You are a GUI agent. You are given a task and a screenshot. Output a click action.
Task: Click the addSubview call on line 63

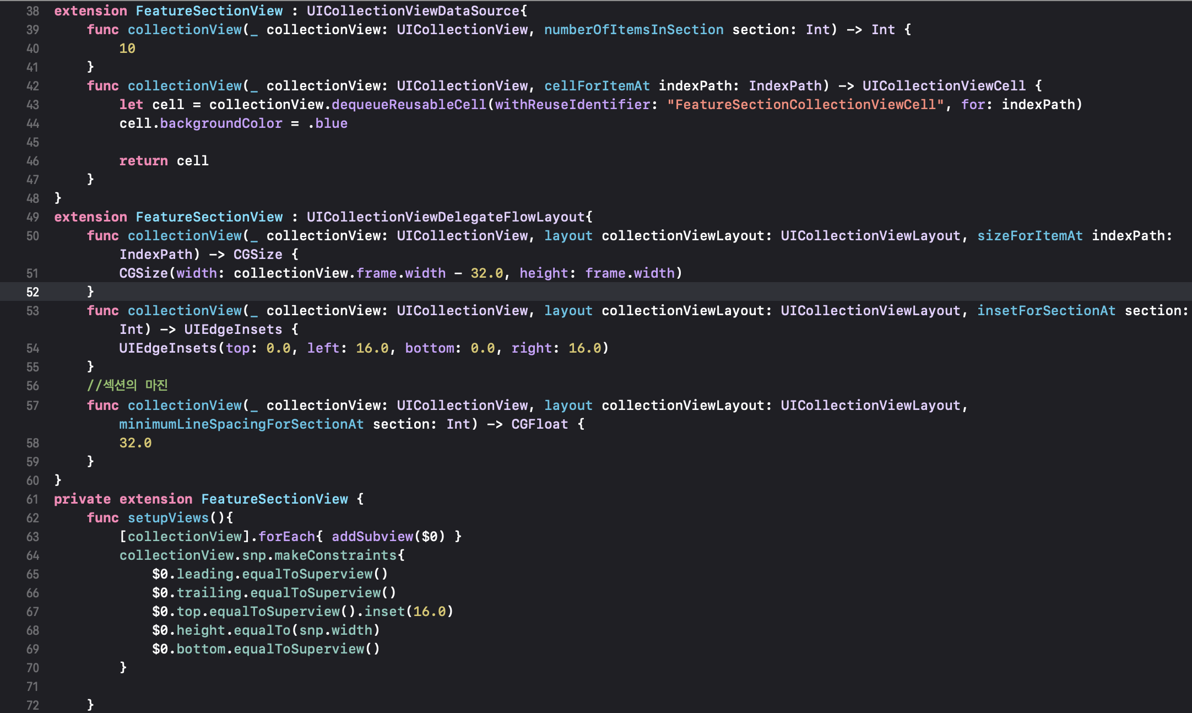tap(372, 537)
